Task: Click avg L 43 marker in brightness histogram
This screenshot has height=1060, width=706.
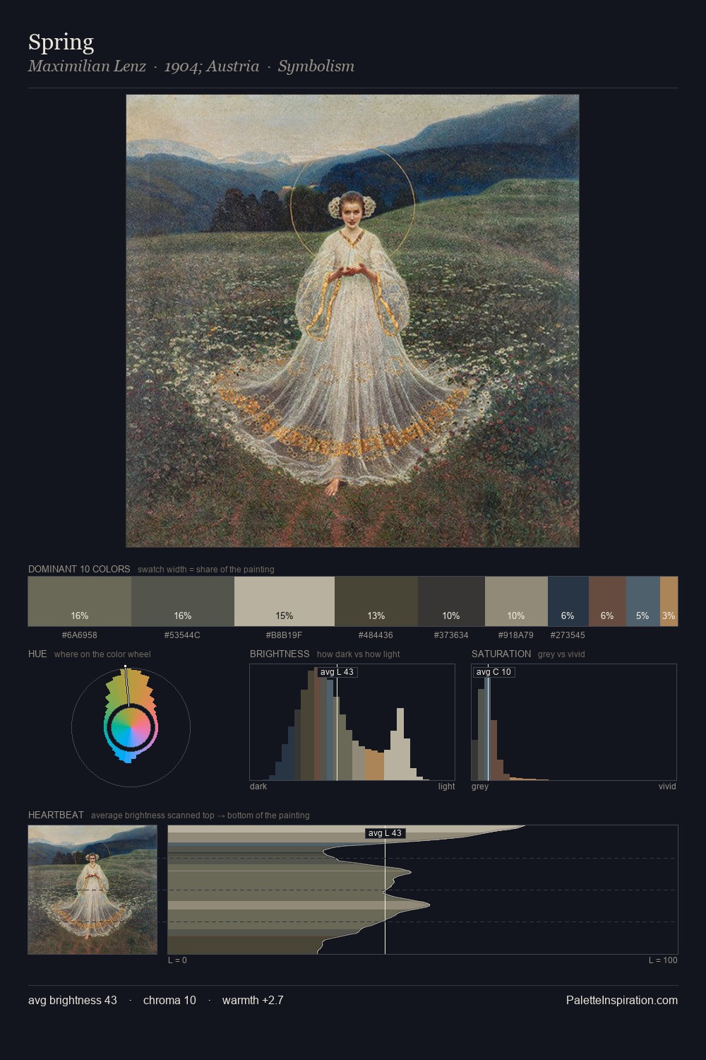Action: [x=337, y=672]
